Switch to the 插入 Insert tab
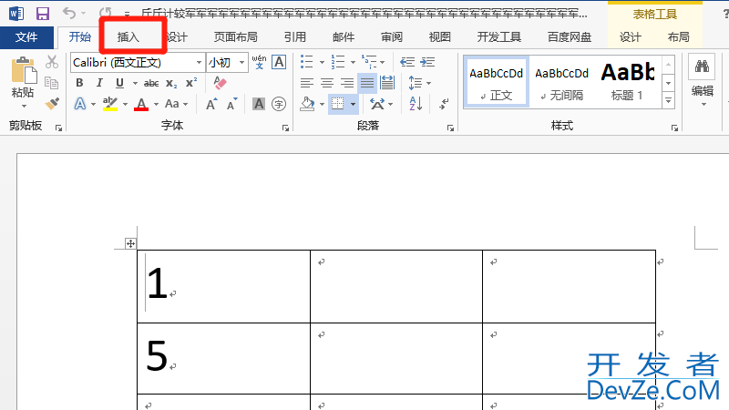729x410 pixels. point(128,37)
